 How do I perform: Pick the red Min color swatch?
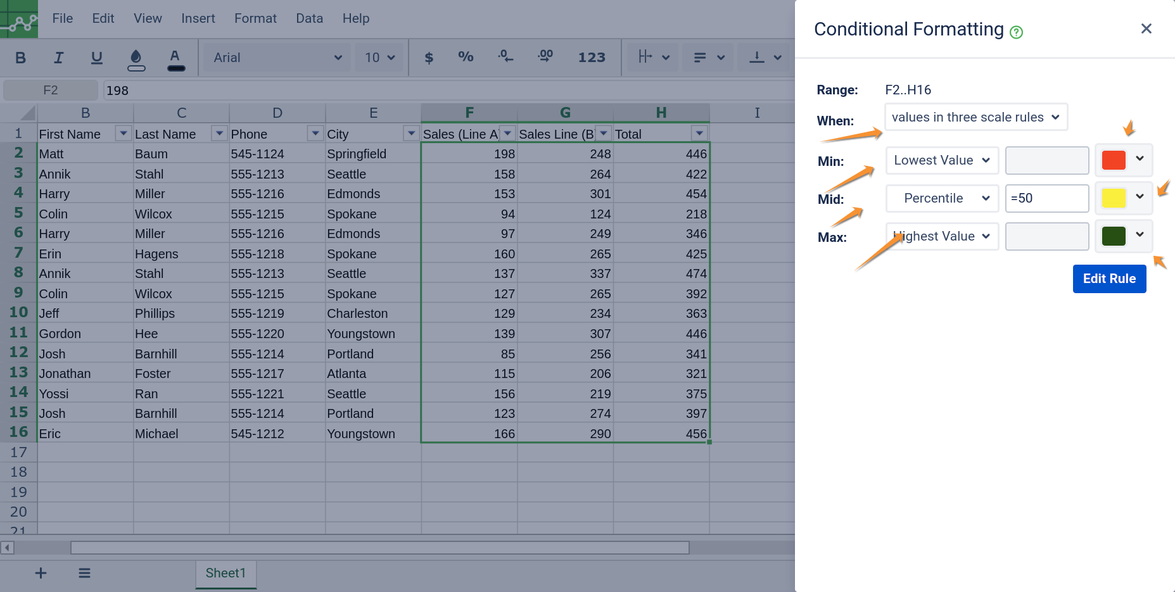coord(1113,160)
